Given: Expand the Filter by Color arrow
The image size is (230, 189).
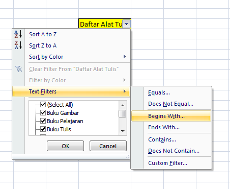Looking at the screenshot, I should pyautogui.click(x=125, y=80).
